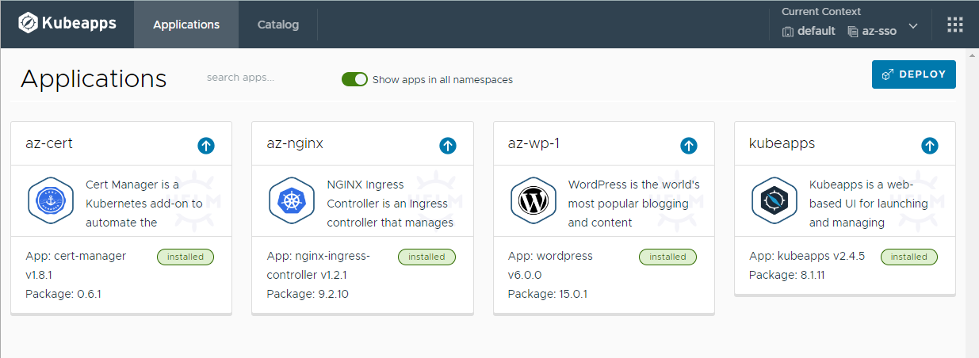Image resolution: width=979 pixels, height=358 pixels.
Task: Click the update arrow on kubeapps card
Action: click(x=930, y=146)
